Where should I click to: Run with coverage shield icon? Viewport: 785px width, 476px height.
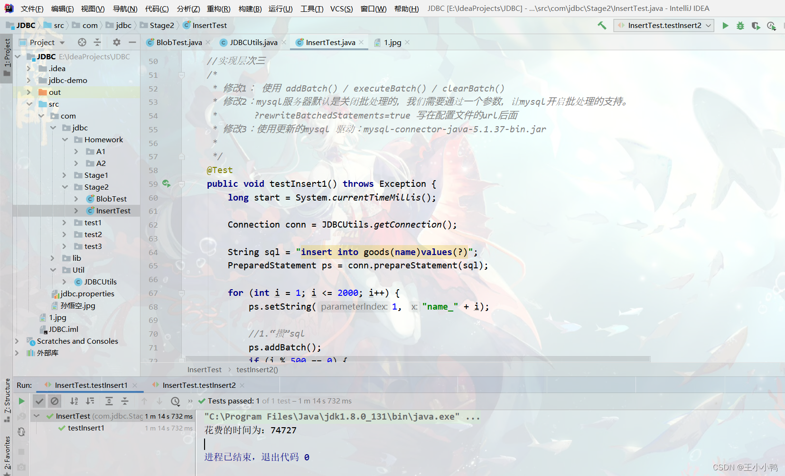[756, 26]
